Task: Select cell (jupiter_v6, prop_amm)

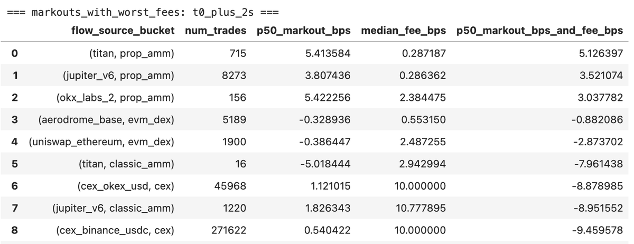Action: pos(118,76)
